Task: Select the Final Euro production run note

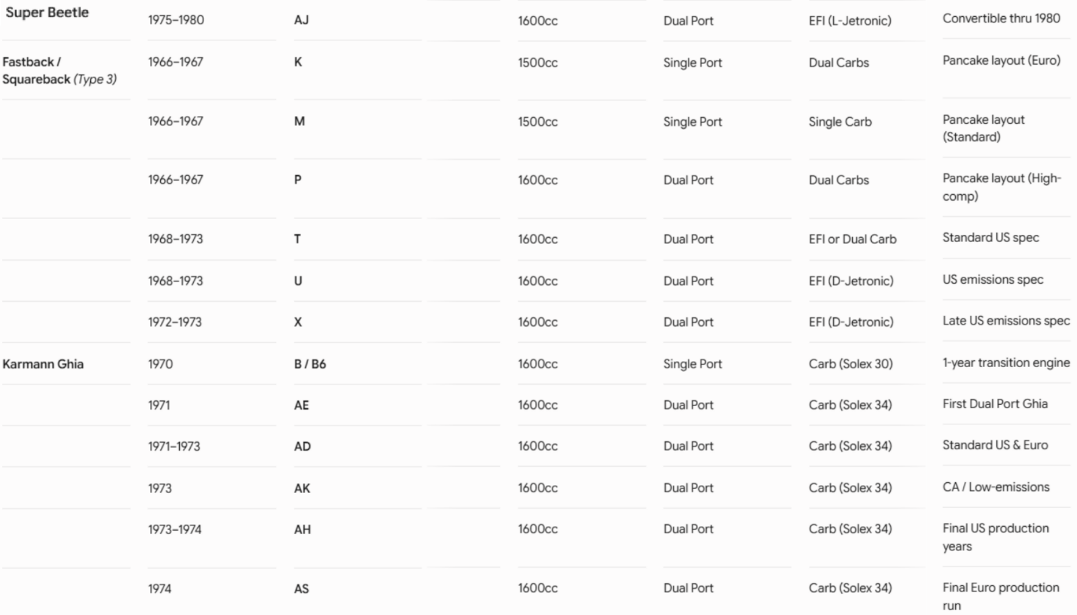Action: click(1001, 596)
